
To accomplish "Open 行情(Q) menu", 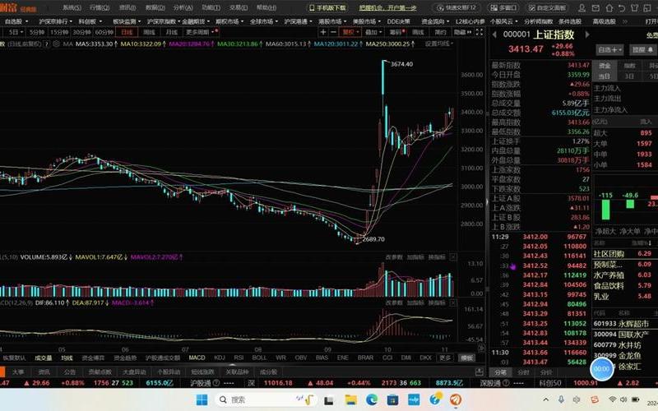I will pos(100,8).
